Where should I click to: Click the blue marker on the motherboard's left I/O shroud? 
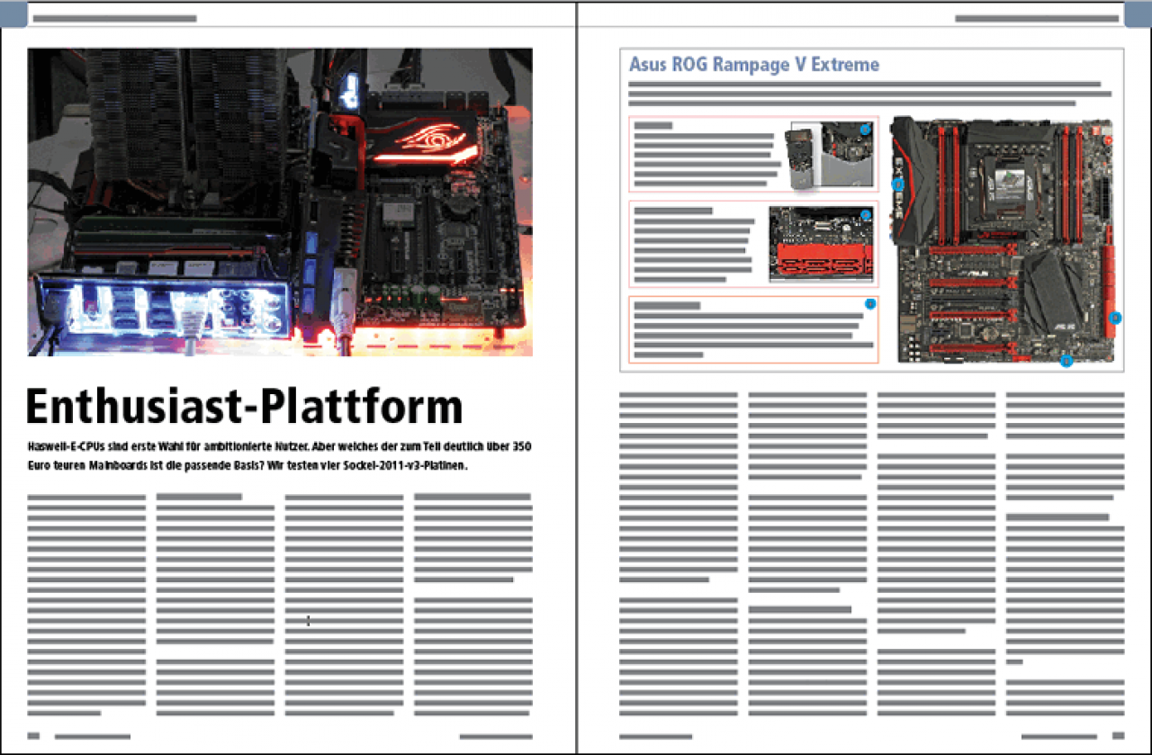(x=897, y=184)
